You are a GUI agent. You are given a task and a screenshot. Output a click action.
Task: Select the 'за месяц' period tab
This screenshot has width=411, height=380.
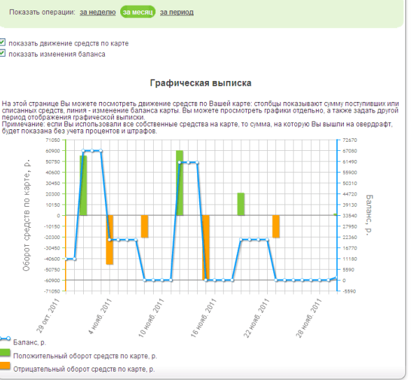[138, 13]
